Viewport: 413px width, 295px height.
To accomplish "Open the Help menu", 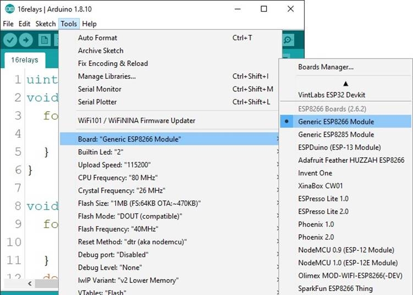I will [89, 24].
